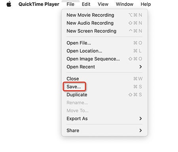The width and height of the screenshot is (178, 152).
Task: Close the open File menu
Action: pos(70,4)
